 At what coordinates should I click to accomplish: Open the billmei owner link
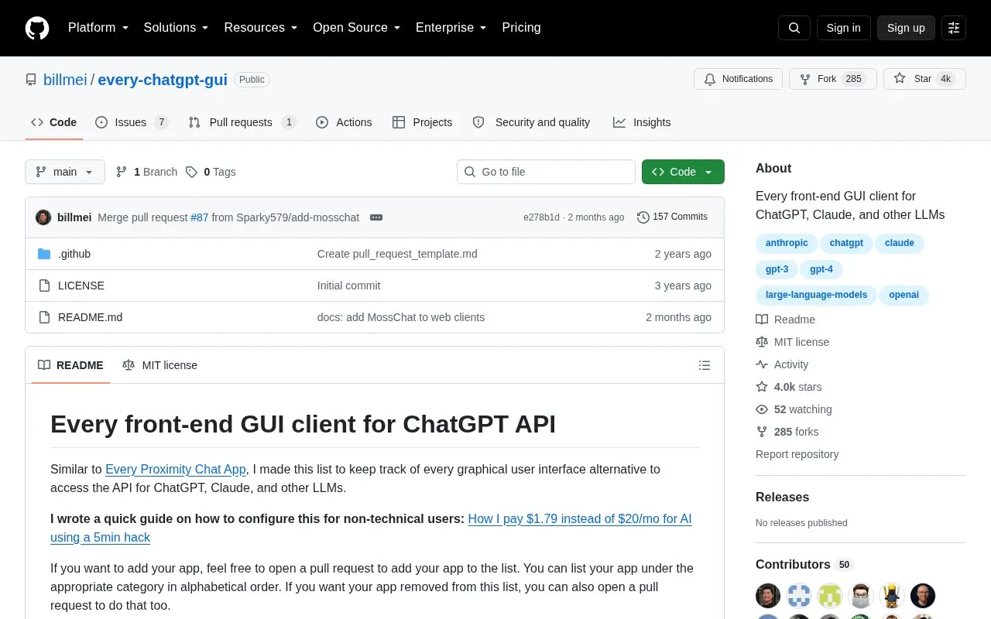tap(65, 80)
